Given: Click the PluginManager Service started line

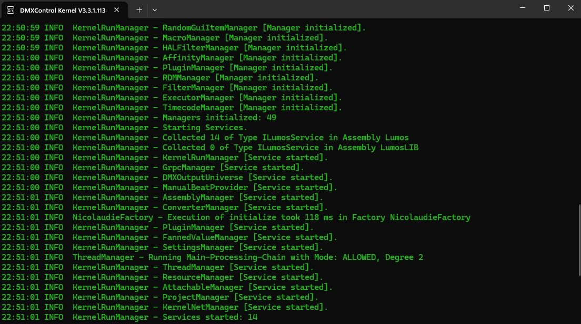Looking at the screenshot, I should (158, 227).
